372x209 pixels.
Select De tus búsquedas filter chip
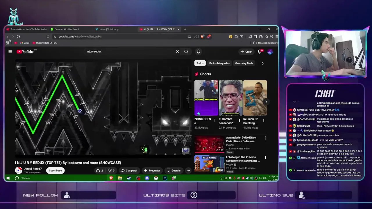coord(219,63)
